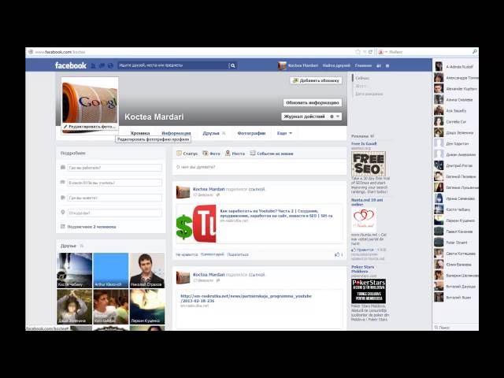The height and width of the screenshot is (378, 504).
Task: Click Комментарий under first post
Action: [212, 254]
